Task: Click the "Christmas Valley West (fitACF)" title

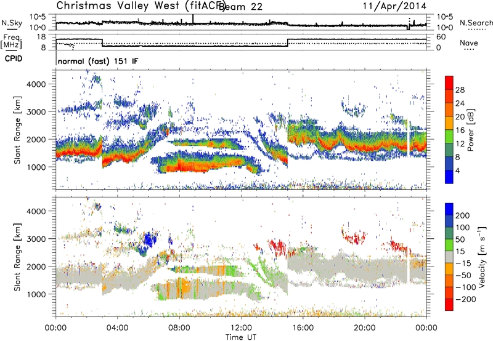Action: pos(141,6)
